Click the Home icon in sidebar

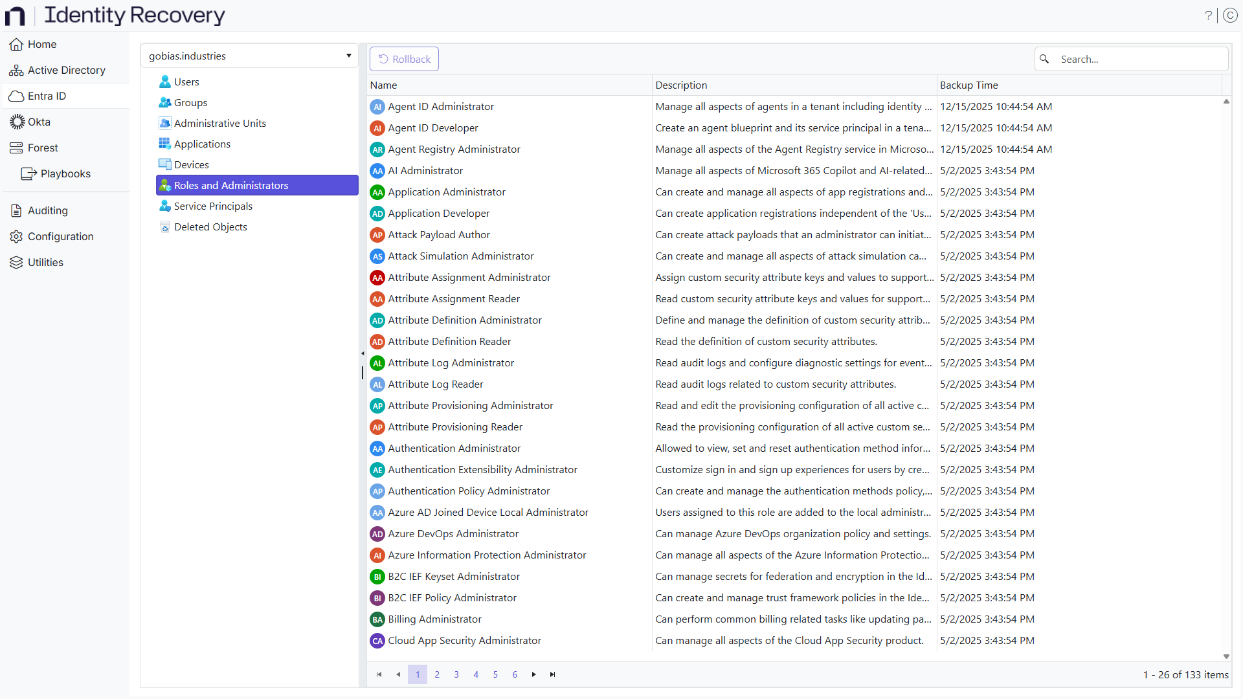tap(16, 45)
